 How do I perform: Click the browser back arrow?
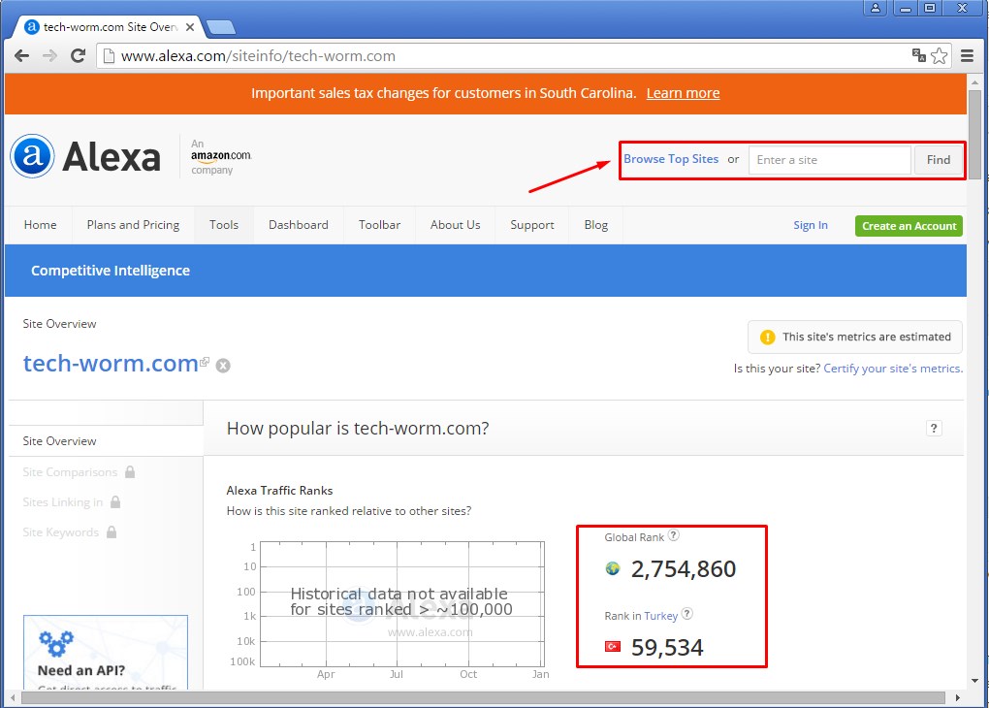pyautogui.click(x=21, y=56)
